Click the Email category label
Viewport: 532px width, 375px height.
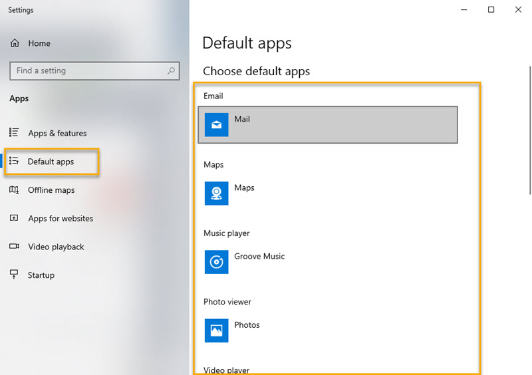(213, 96)
